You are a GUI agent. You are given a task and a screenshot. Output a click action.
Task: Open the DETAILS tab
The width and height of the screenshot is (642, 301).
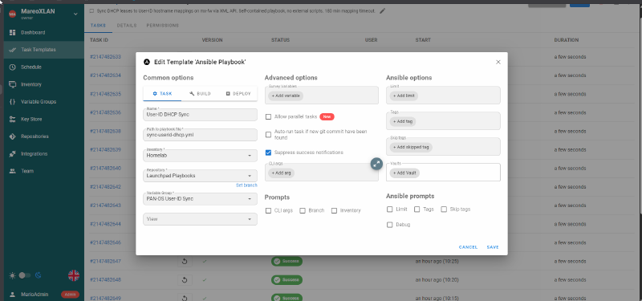(x=127, y=26)
